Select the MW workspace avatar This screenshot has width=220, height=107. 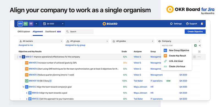pyautogui.click(x=20, y=24)
